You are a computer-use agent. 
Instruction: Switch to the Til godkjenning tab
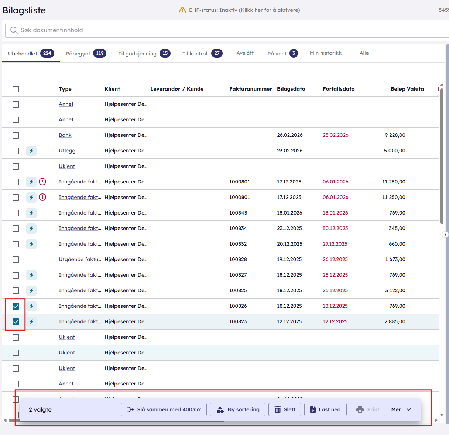coord(144,54)
